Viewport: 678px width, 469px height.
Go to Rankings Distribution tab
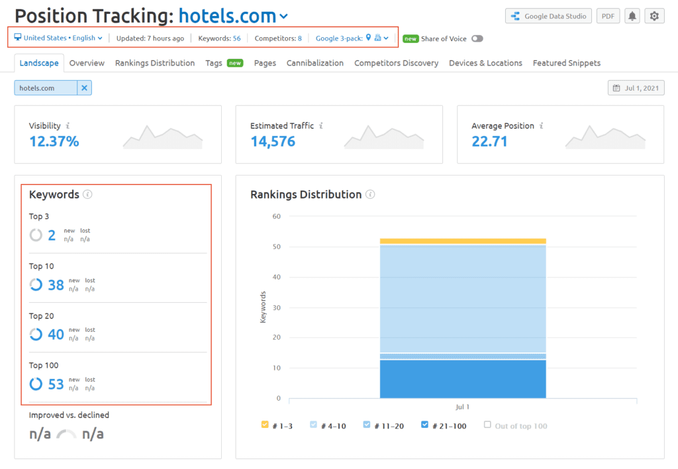(155, 63)
